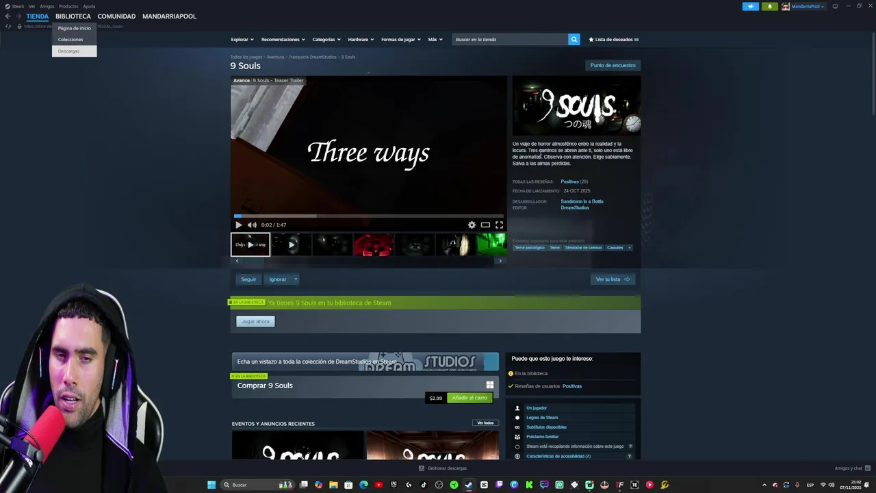Select the red screenshot thumbnail
The height and width of the screenshot is (493, 876).
(x=373, y=244)
